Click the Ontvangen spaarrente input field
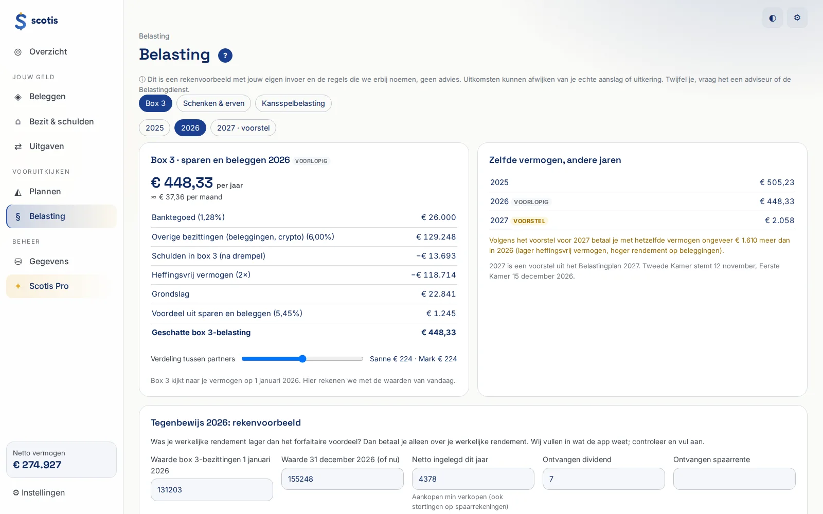The height and width of the screenshot is (514, 823). (734, 479)
